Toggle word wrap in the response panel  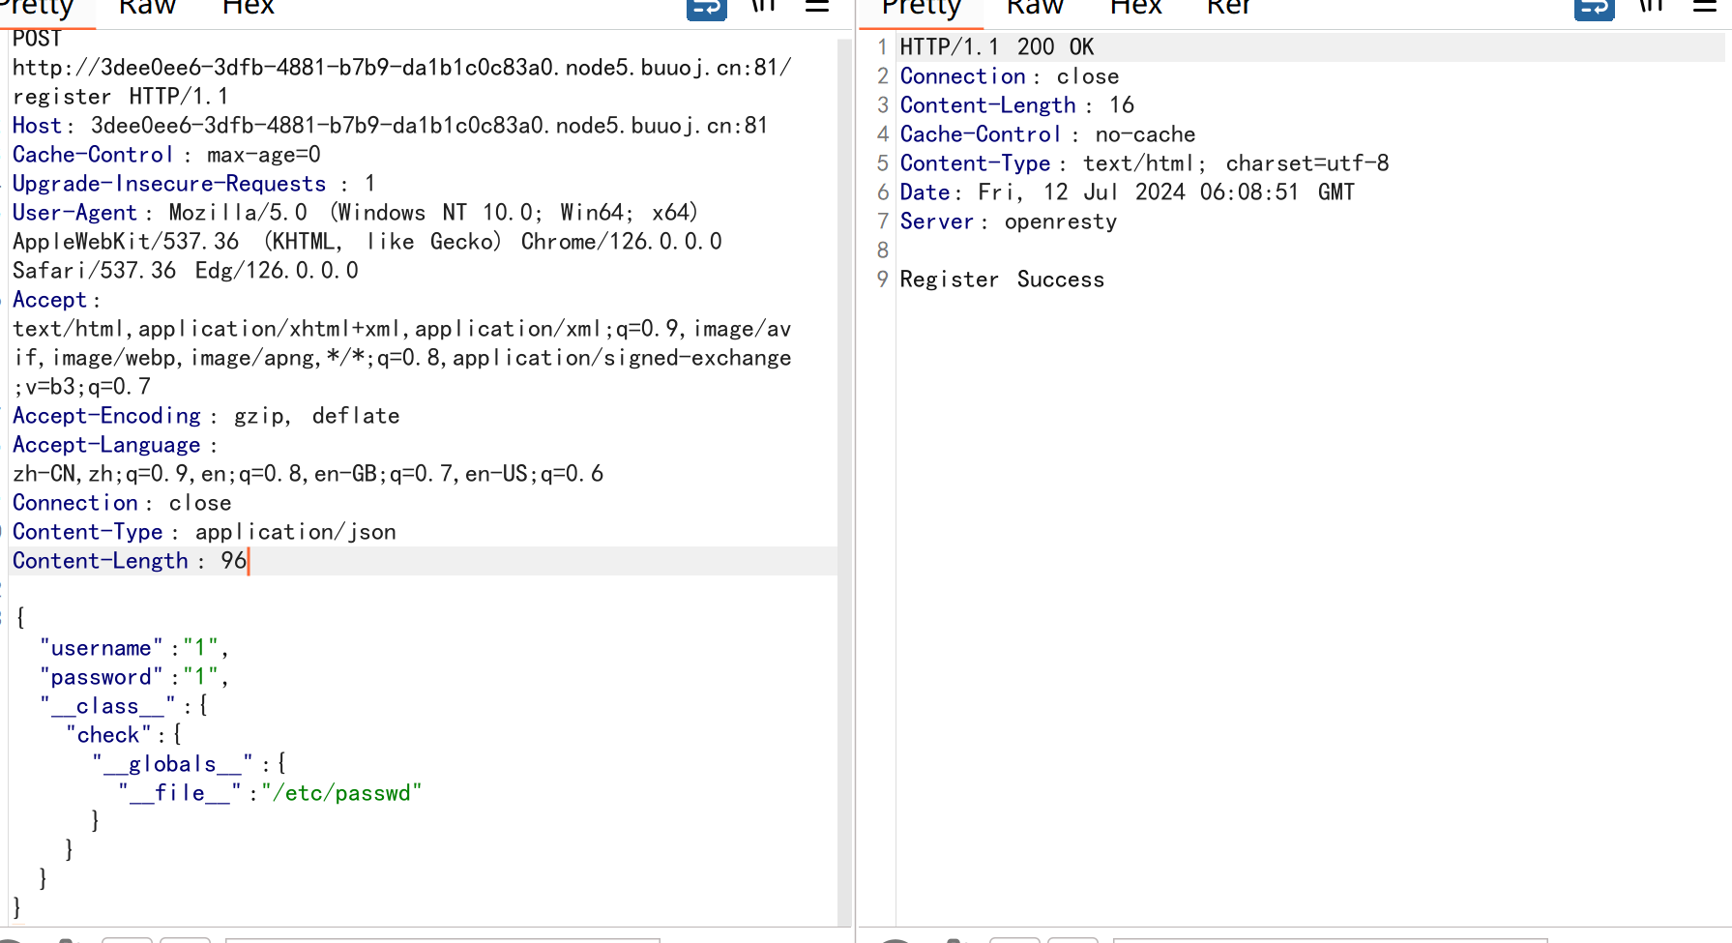[x=1595, y=8]
